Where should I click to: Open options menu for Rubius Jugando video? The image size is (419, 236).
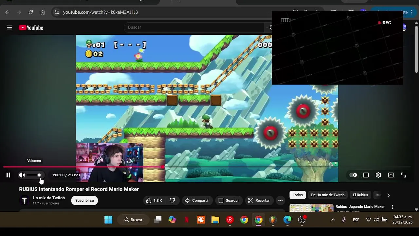(x=392, y=207)
